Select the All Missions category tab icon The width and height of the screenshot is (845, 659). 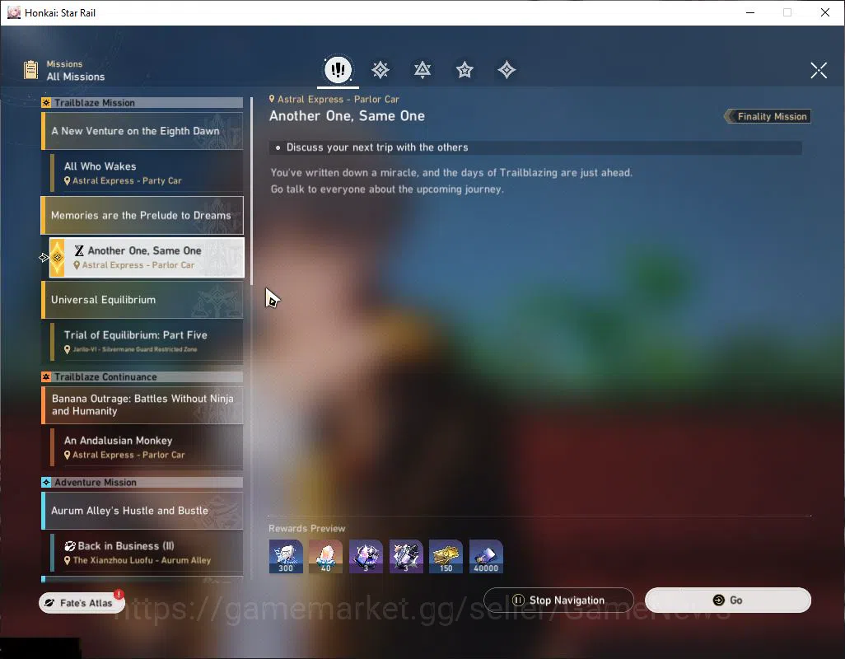[x=338, y=69]
